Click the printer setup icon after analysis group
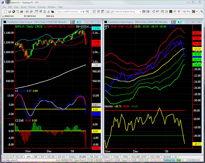205x163 pixels. coord(153,12)
